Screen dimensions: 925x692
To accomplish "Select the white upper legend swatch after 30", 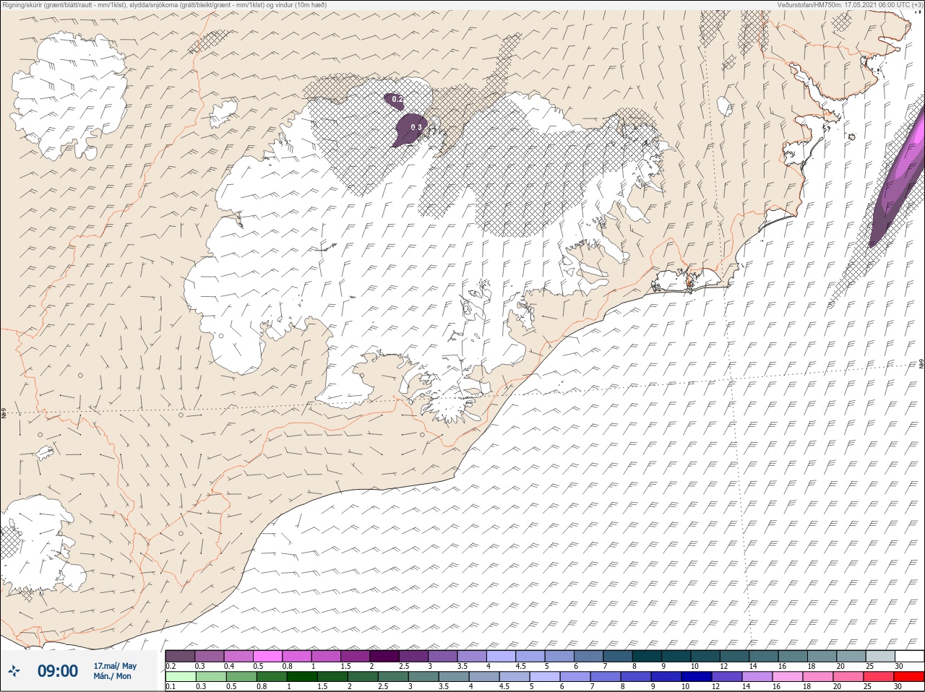I will pyautogui.click(x=909, y=656).
